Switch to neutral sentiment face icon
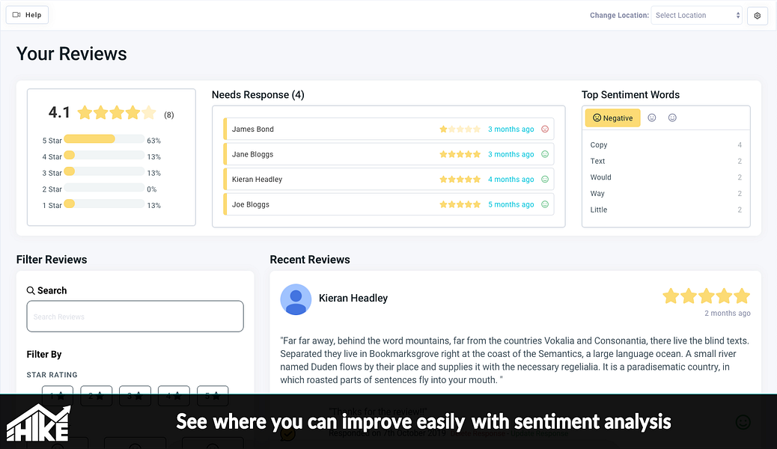 click(652, 117)
